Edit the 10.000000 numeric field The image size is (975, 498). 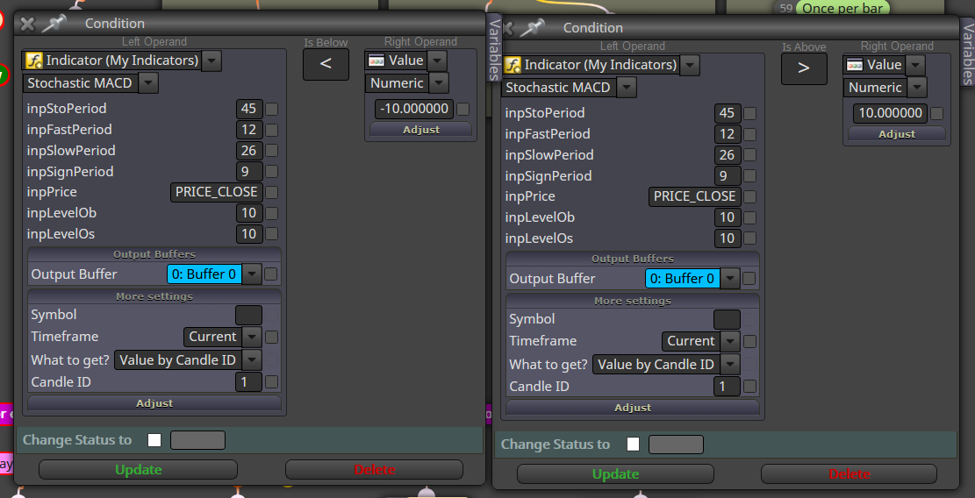click(x=891, y=113)
